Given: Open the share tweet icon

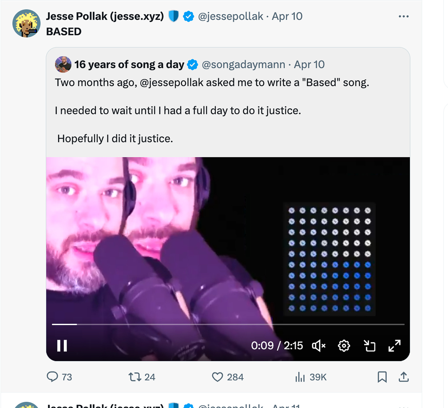Looking at the screenshot, I should pyautogui.click(x=404, y=377).
